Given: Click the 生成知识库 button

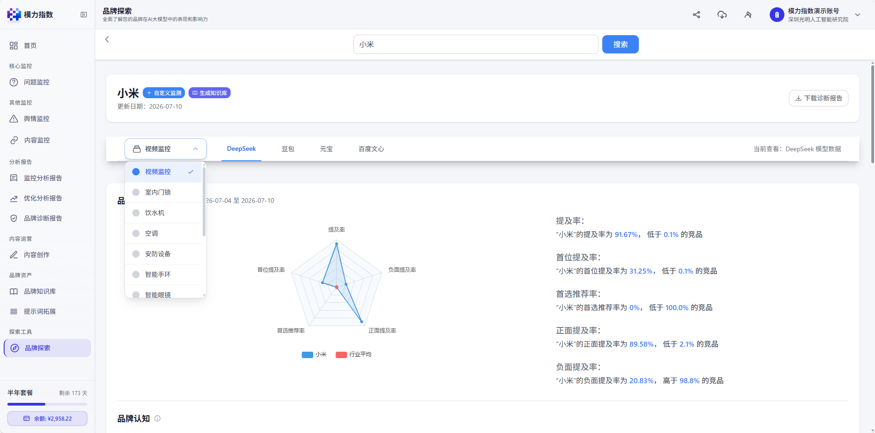Looking at the screenshot, I should tap(210, 93).
